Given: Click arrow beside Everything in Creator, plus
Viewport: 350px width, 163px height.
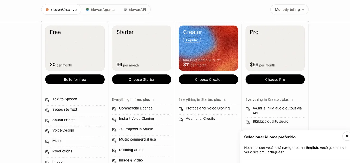Looking at the screenshot, I should 292,100.
